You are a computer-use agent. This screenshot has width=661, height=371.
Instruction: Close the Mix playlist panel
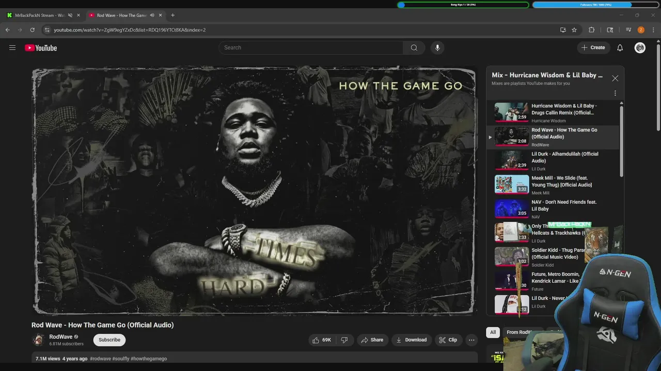tap(615, 78)
